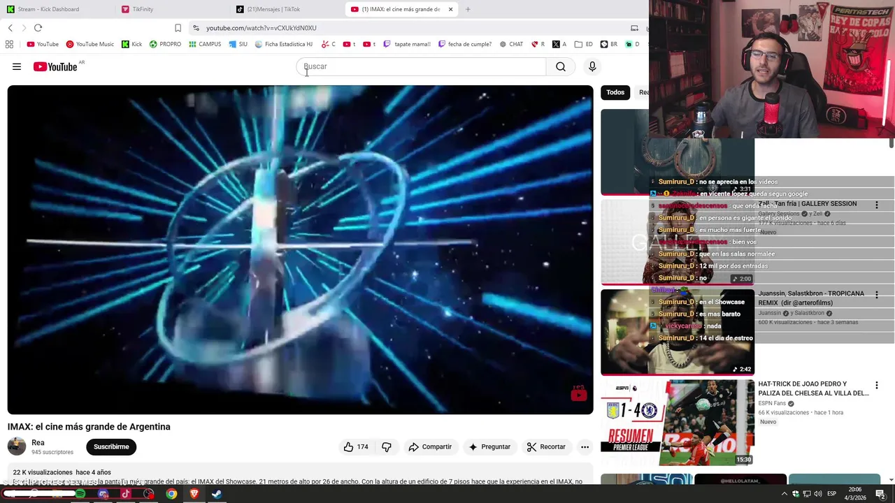
Task: Expand the ED bookmarks folder
Action: coord(583,44)
